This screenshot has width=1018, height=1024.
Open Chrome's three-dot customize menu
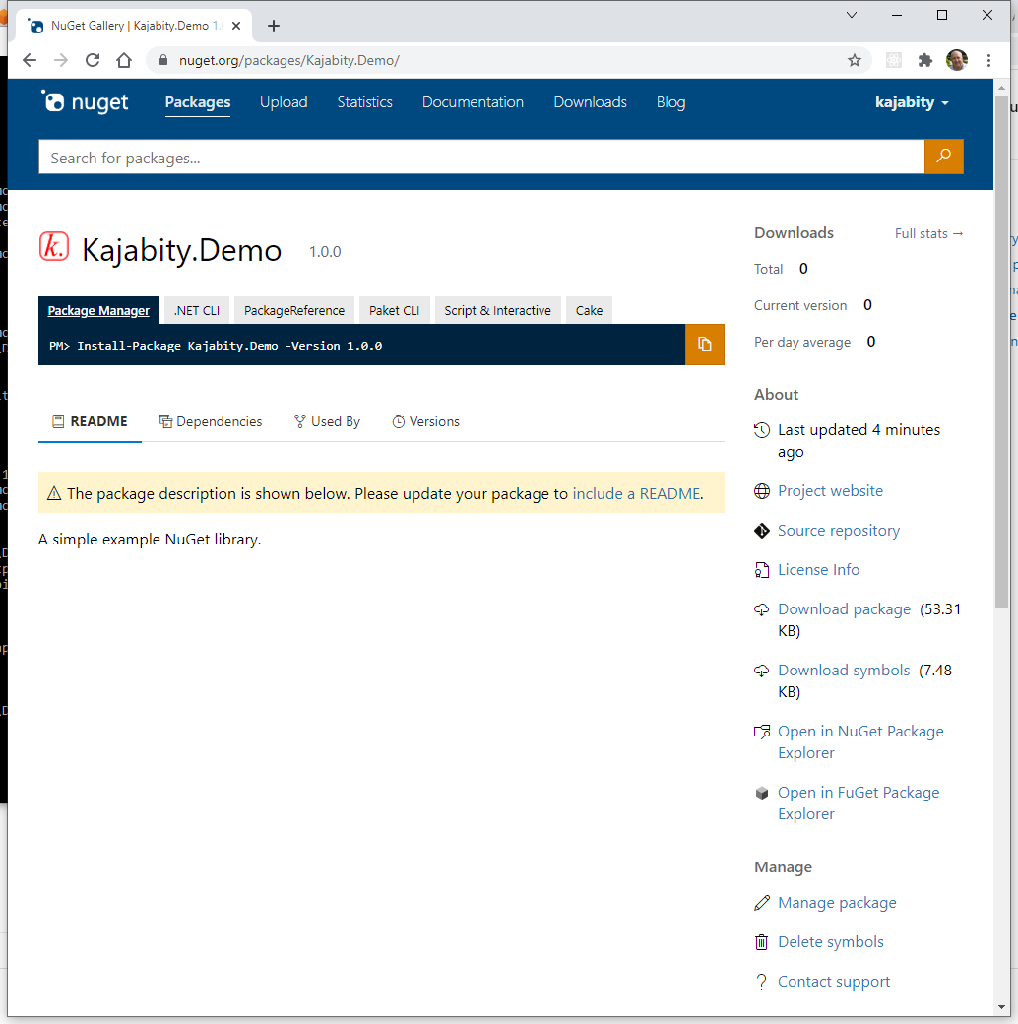pos(989,60)
